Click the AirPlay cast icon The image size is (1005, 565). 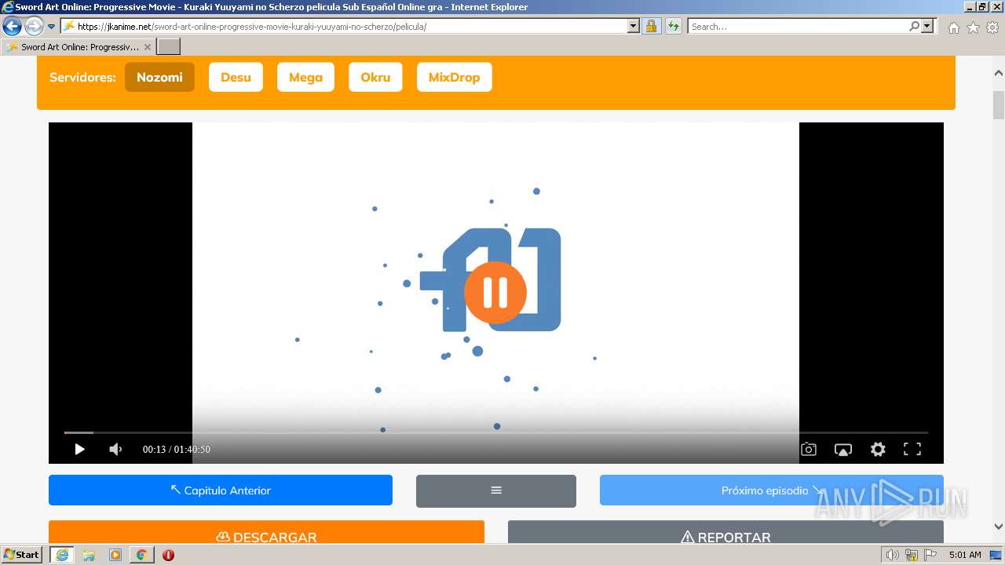click(x=843, y=450)
